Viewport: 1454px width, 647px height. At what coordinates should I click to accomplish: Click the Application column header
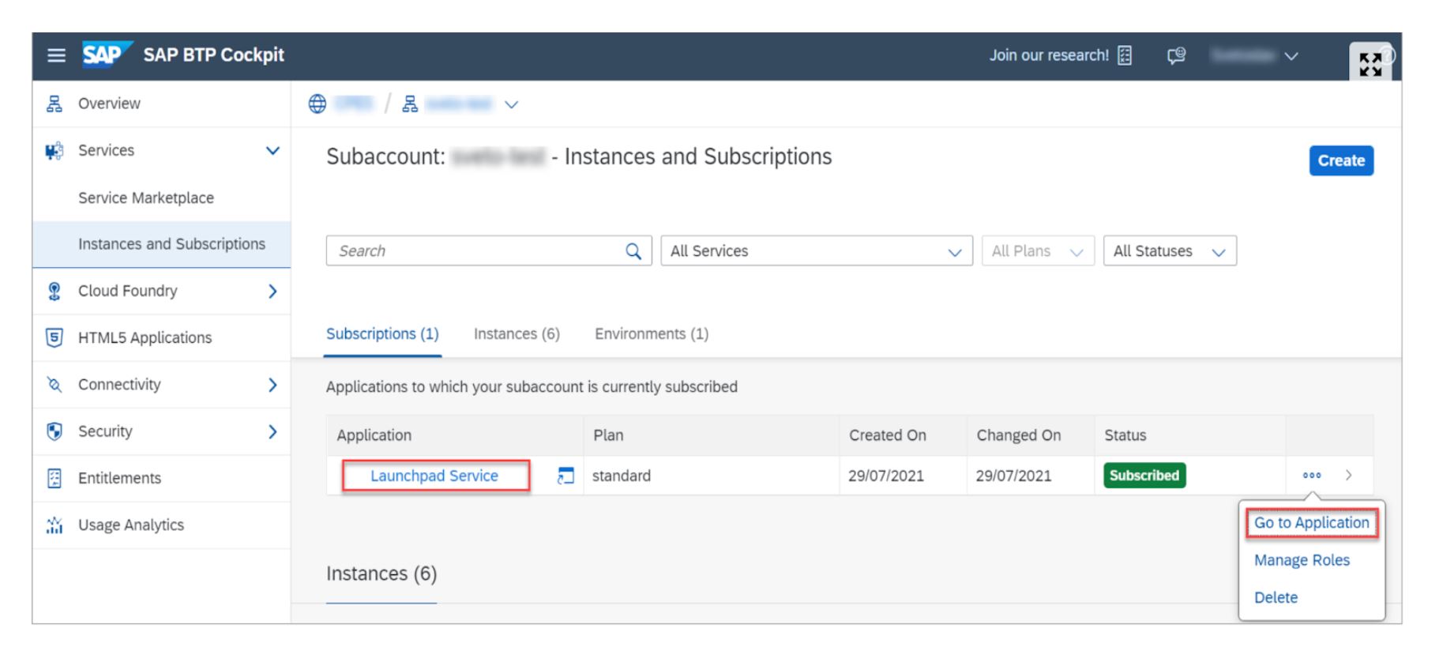pos(374,435)
